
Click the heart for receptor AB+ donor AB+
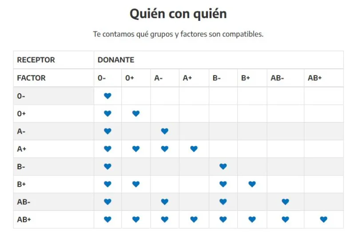[323, 219]
